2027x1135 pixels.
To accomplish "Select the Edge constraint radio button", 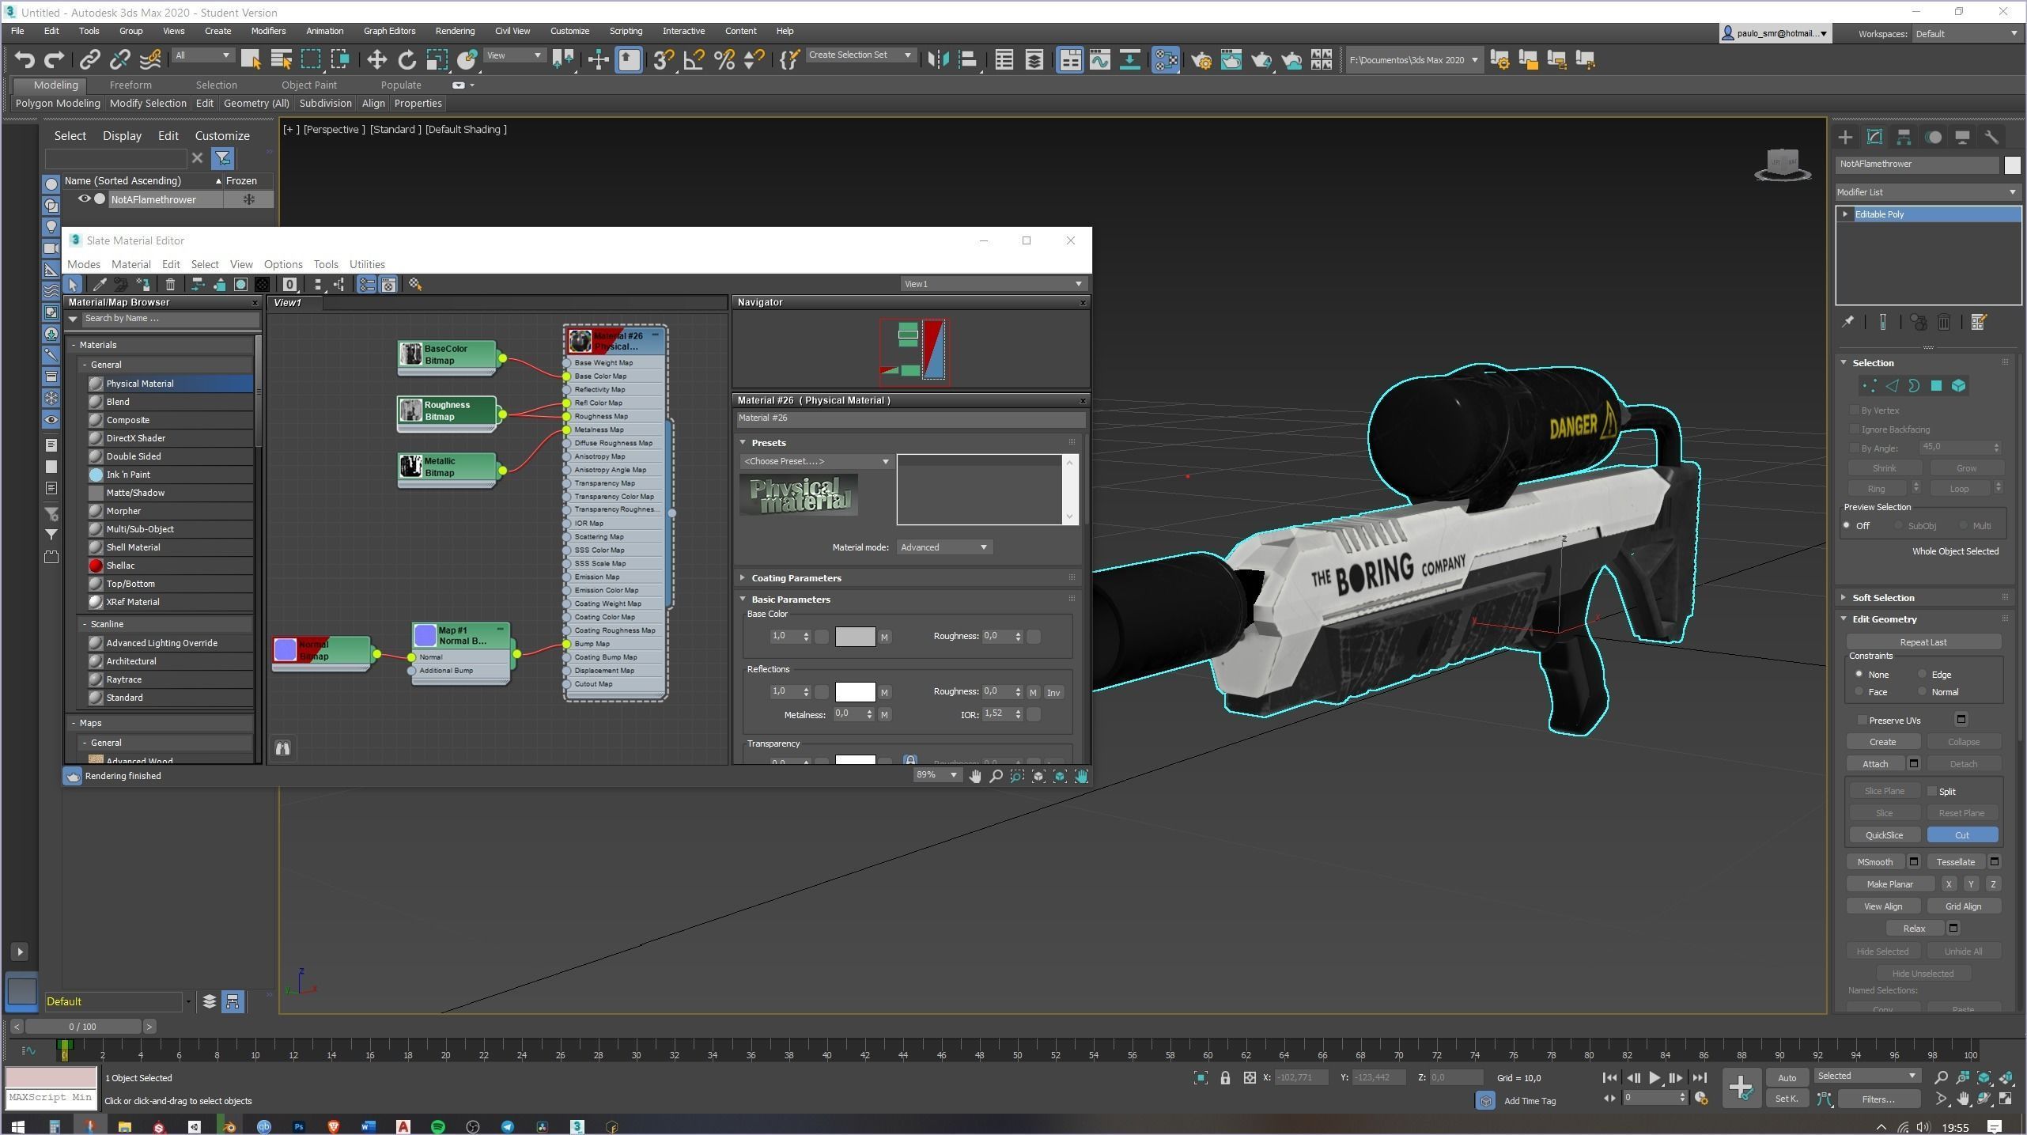I will 1922,675.
